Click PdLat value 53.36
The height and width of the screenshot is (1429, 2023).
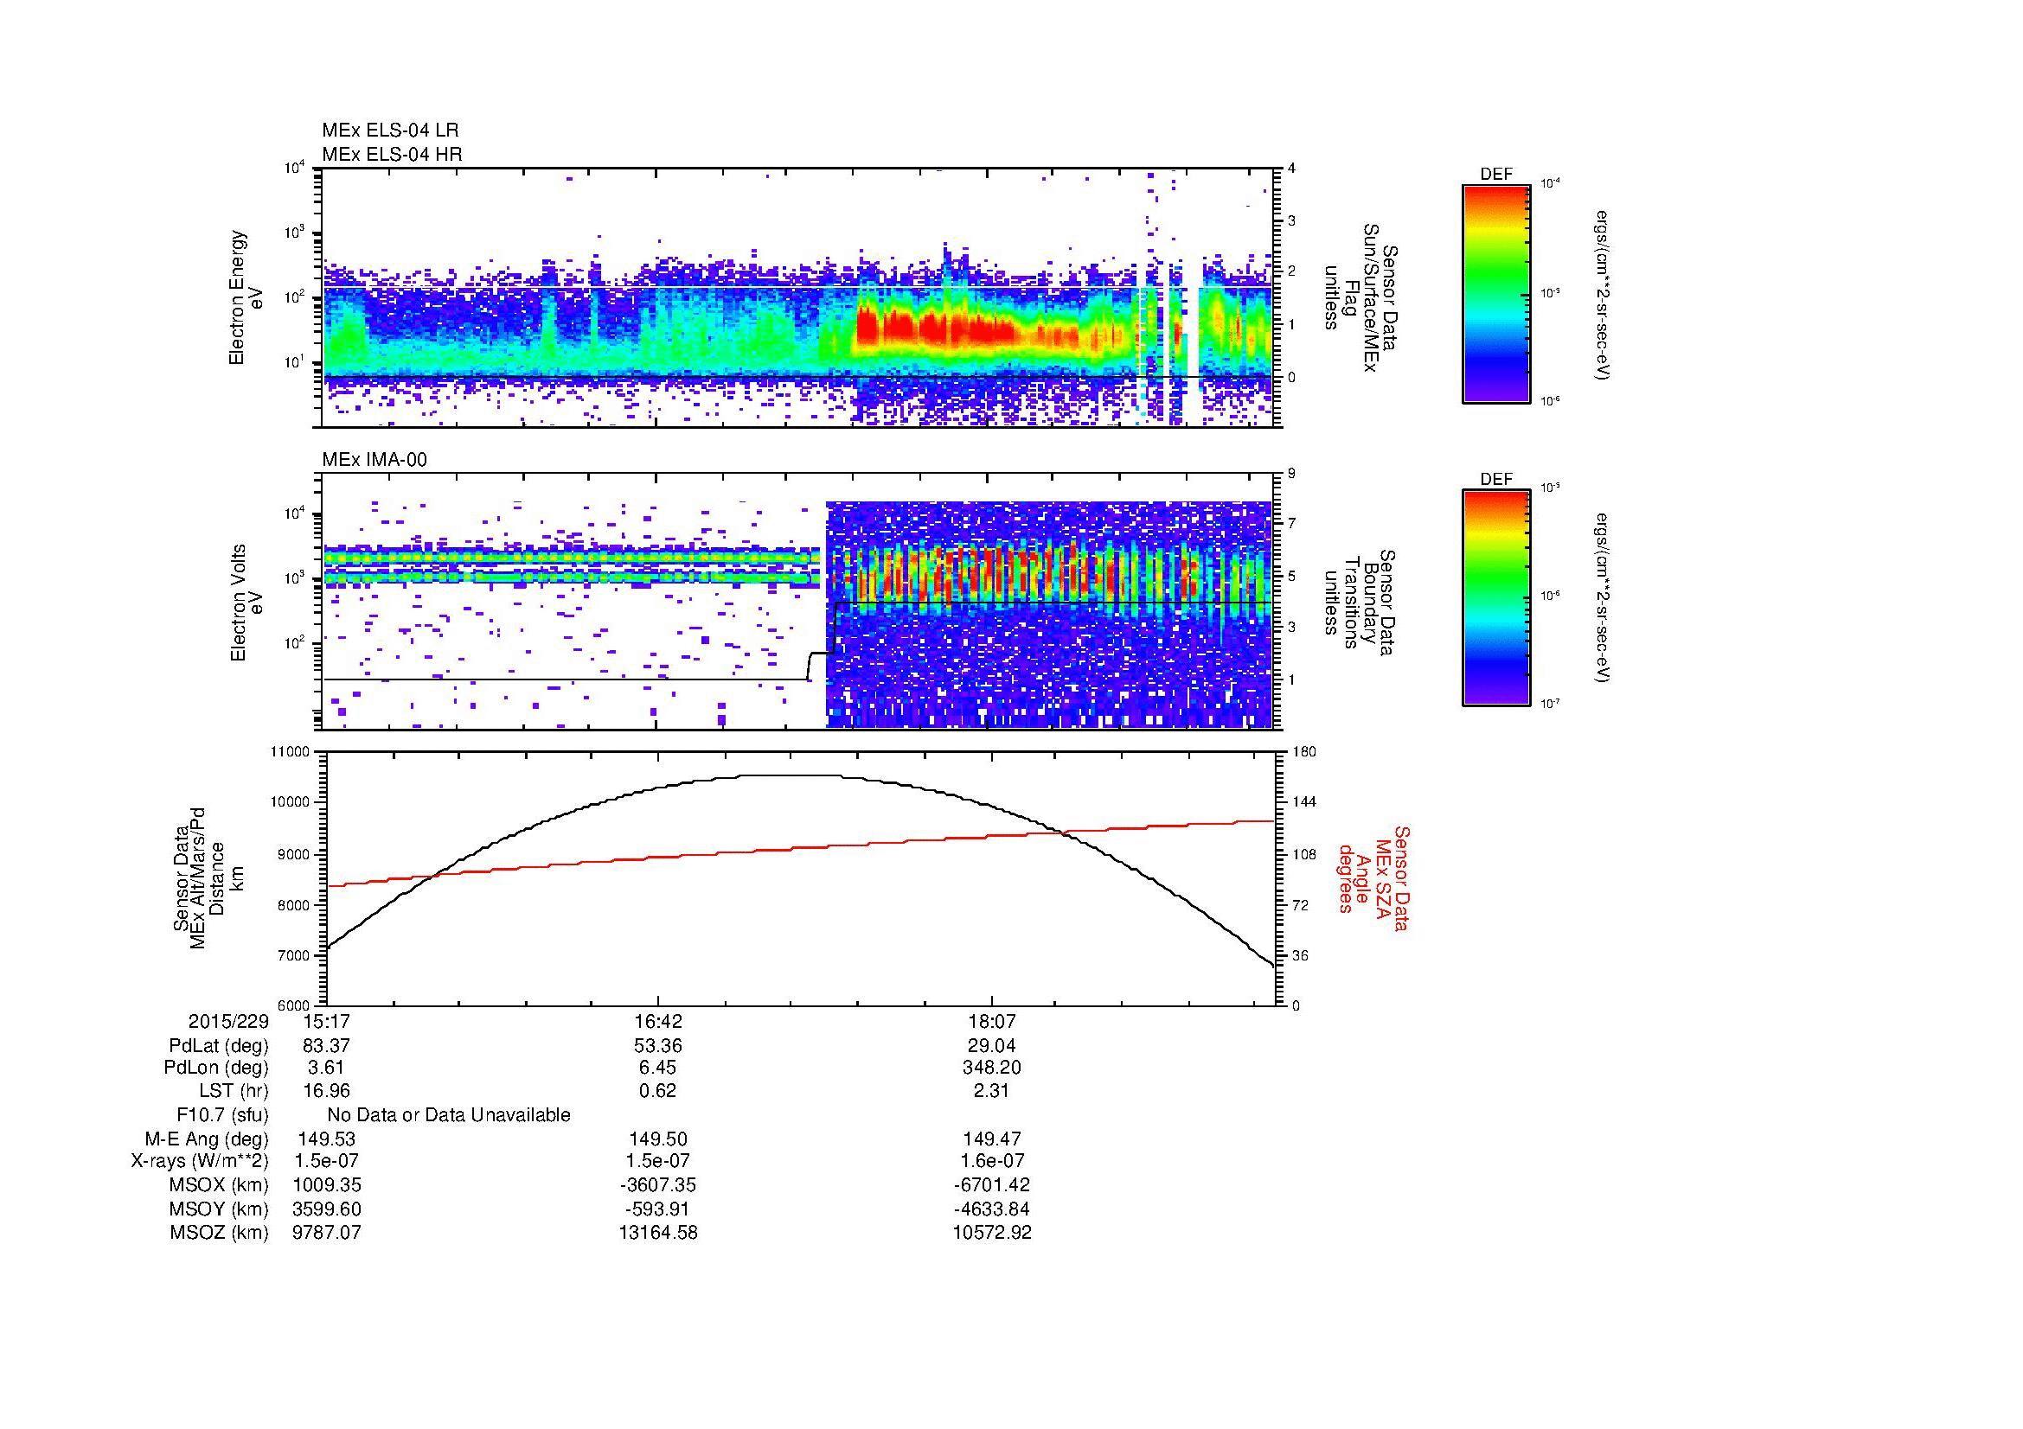pos(658,1046)
